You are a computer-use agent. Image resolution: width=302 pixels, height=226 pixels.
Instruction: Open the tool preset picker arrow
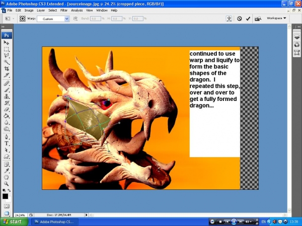(x=13, y=19)
